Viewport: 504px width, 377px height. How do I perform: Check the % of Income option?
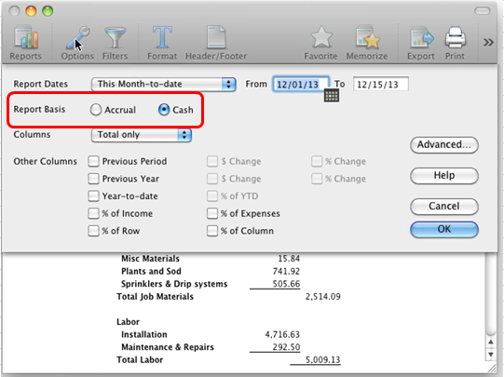tap(93, 213)
